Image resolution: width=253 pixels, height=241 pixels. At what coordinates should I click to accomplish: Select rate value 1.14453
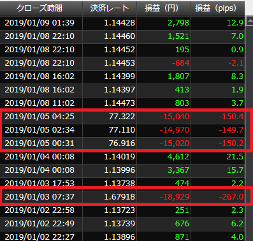(119, 62)
